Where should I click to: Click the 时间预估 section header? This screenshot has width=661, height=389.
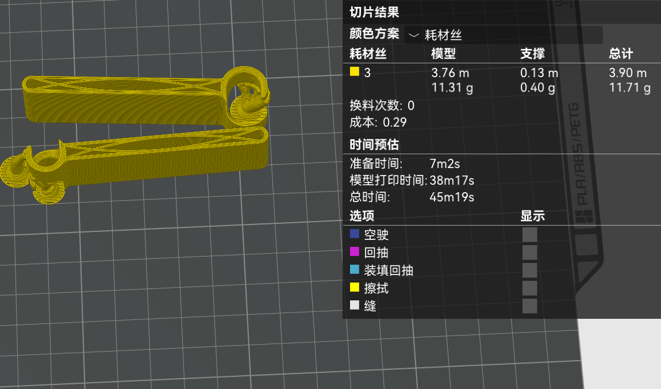point(374,144)
